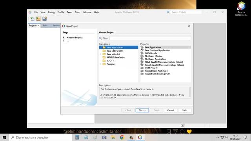Viewport: 251px width, 141px height.
Task: Select Project with Existing POM
Action: point(158,74)
